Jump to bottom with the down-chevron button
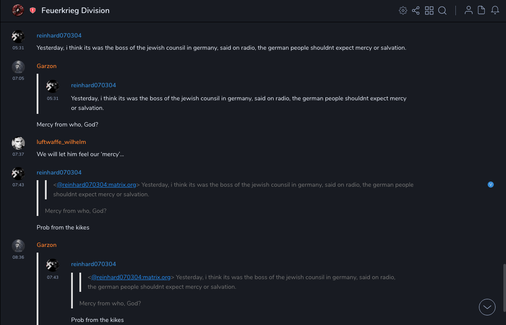506x325 pixels. (487, 307)
